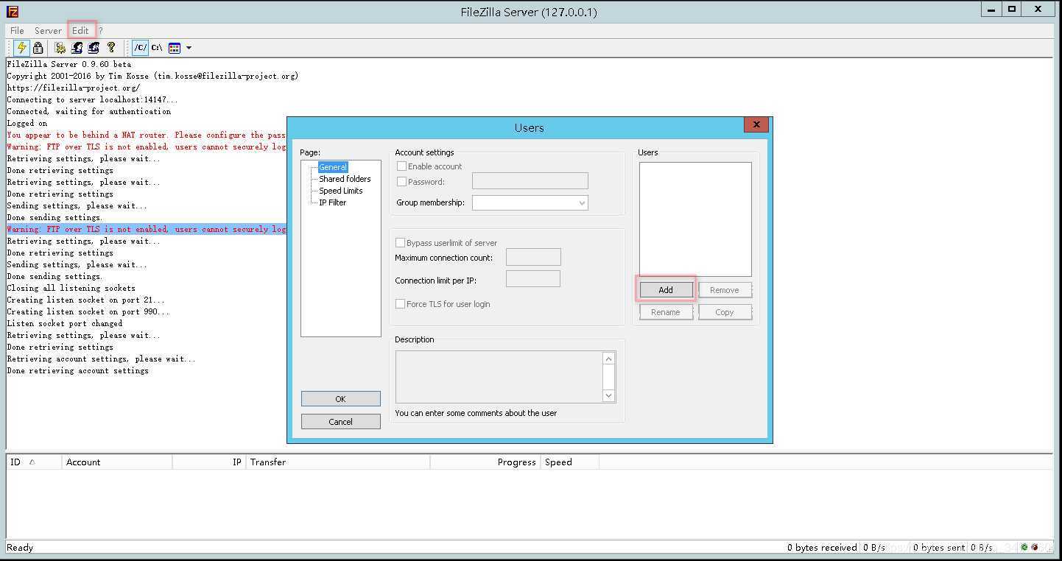The width and height of the screenshot is (1062, 561).
Task: Click "Creating listen socket on port 990..." line
Action: click(88, 311)
